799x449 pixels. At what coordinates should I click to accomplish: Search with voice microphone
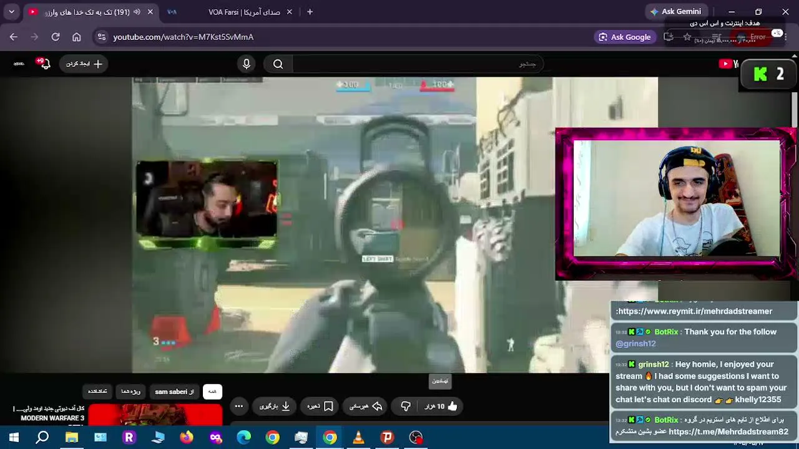(247, 64)
